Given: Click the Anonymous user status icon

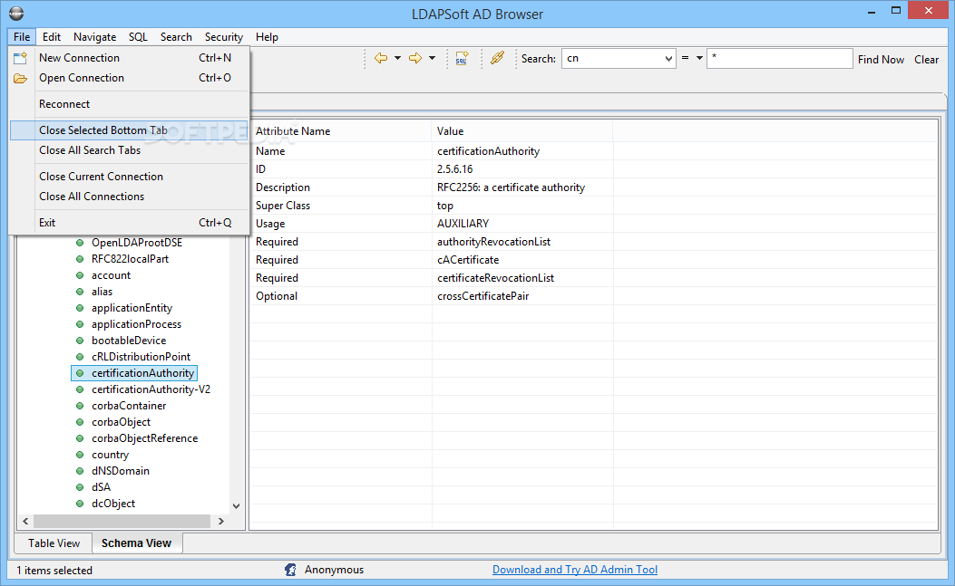Looking at the screenshot, I should [290, 570].
